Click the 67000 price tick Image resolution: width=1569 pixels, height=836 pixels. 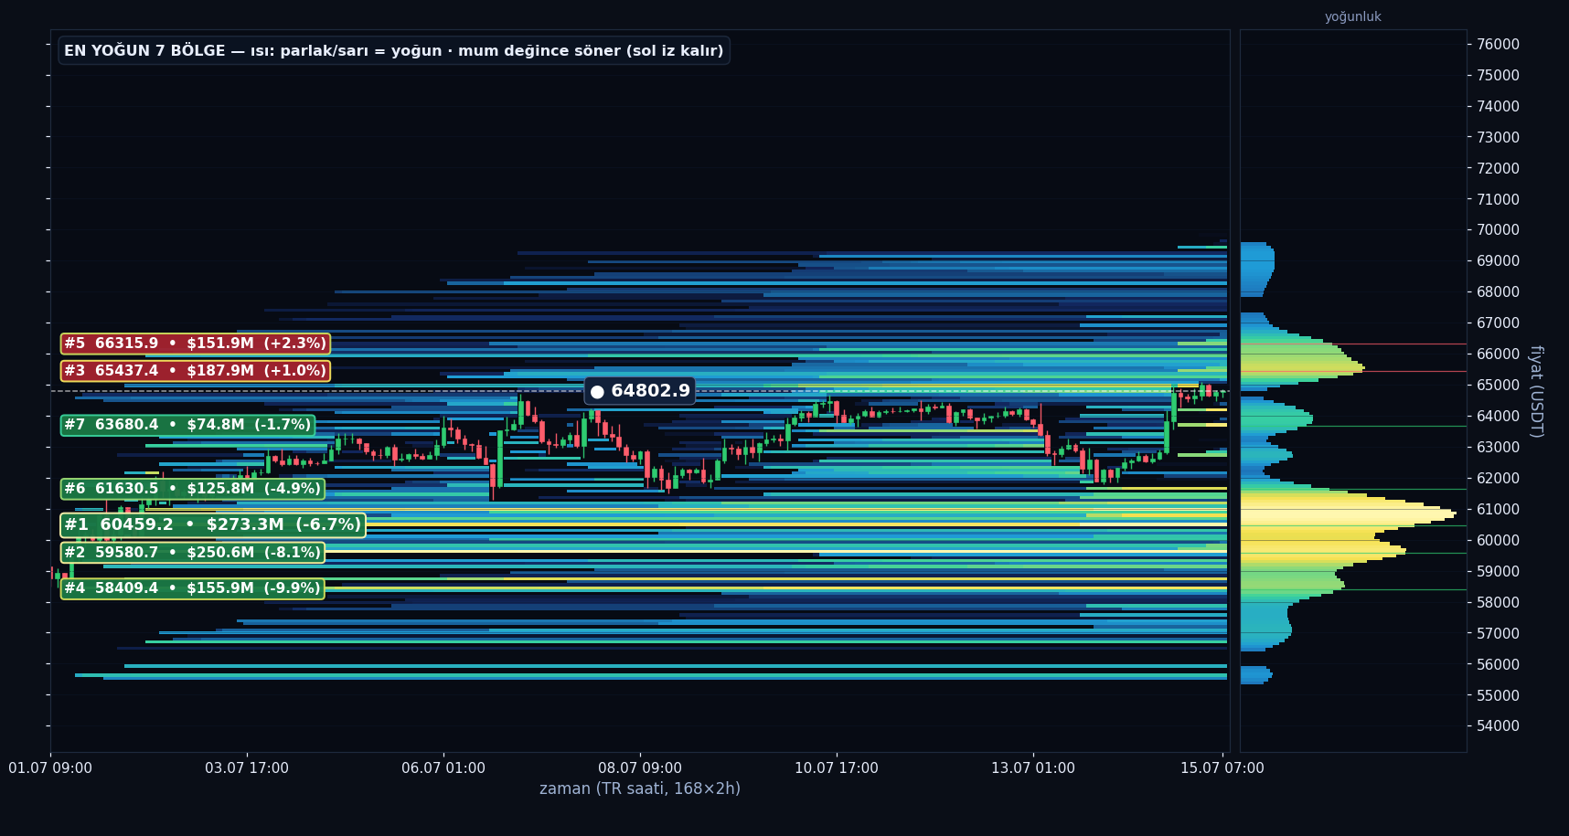1498,323
